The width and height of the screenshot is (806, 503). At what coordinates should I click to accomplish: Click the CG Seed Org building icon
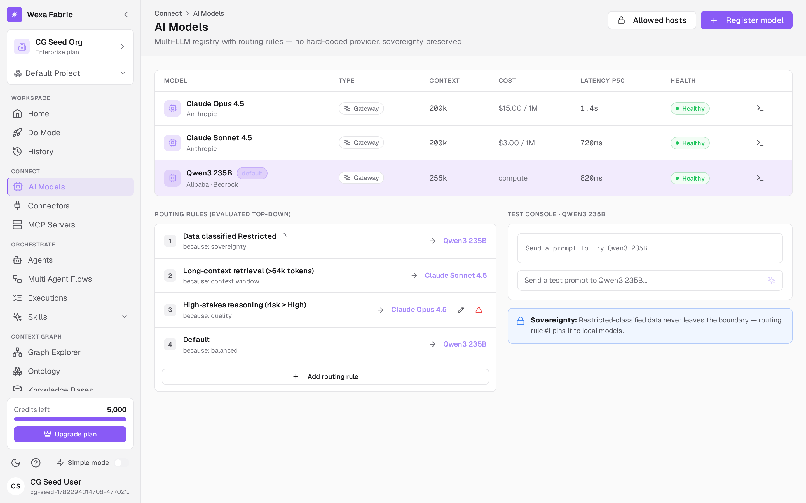coord(22,46)
